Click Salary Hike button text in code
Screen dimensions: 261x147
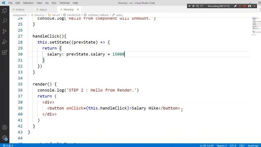click(145, 108)
